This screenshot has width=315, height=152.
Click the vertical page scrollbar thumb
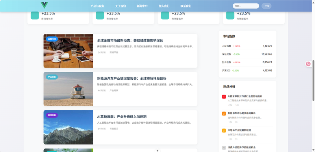(313, 80)
